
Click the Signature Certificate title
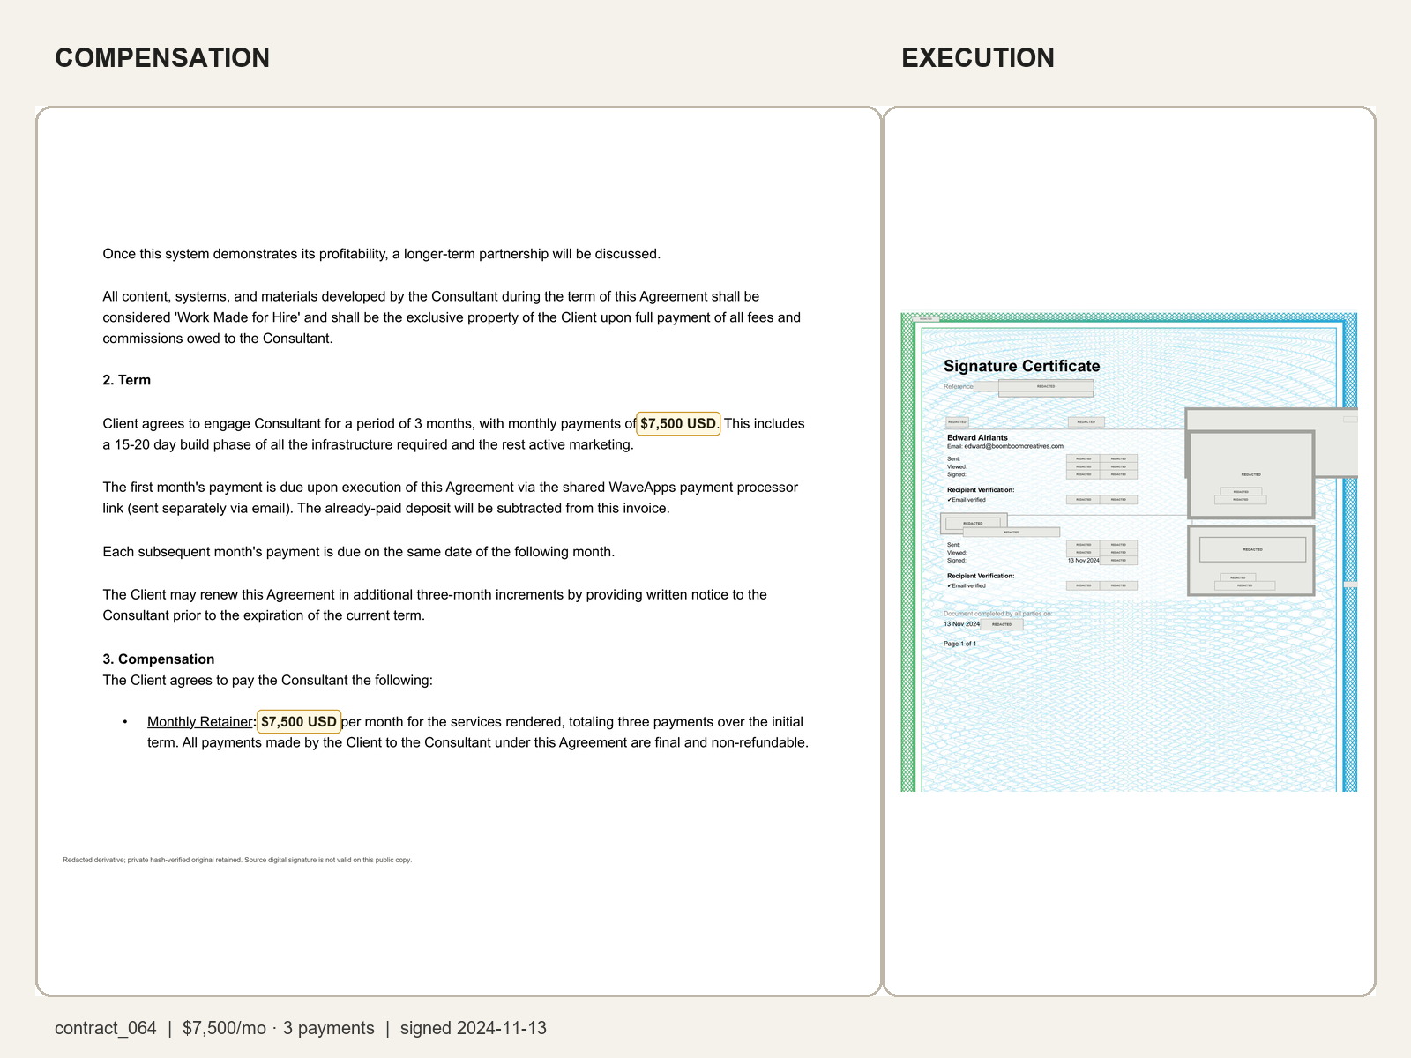click(x=1022, y=367)
